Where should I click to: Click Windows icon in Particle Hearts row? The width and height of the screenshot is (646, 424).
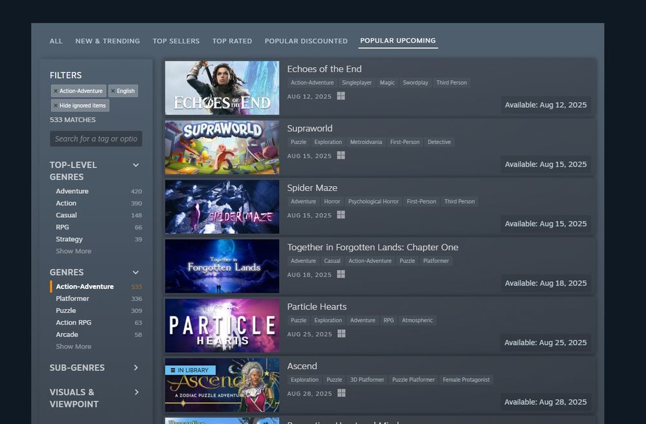(341, 334)
